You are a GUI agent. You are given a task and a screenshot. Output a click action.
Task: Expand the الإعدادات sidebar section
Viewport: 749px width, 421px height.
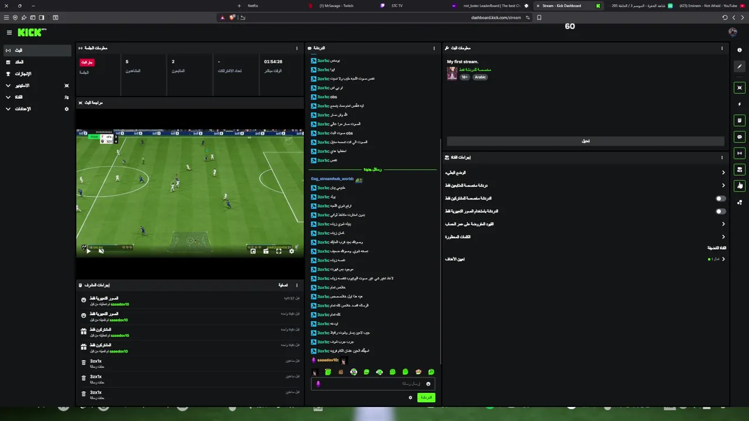point(8,109)
